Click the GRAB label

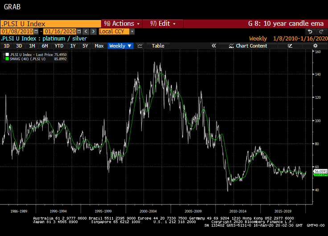[x=12, y=7]
